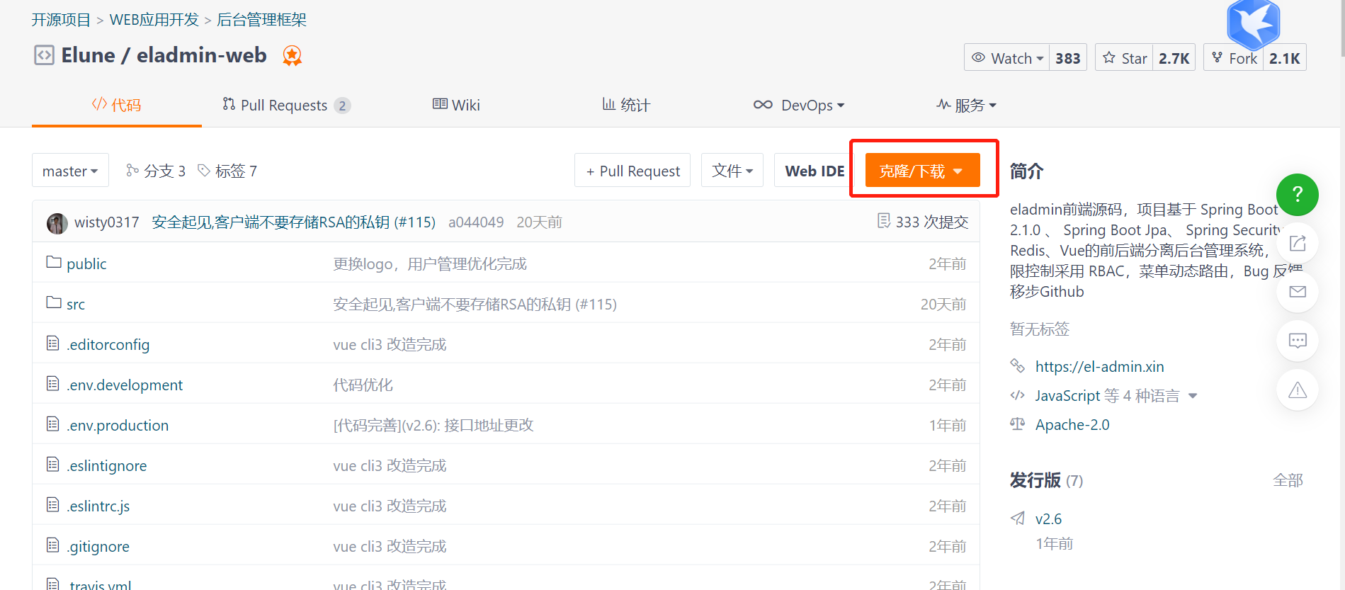Image resolution: width=1345 pixels, height=590 pixels.
Task: Click wisty0317 avatar thumbnail
Action: 57,223
